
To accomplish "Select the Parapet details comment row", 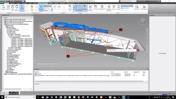I will 91,76.
